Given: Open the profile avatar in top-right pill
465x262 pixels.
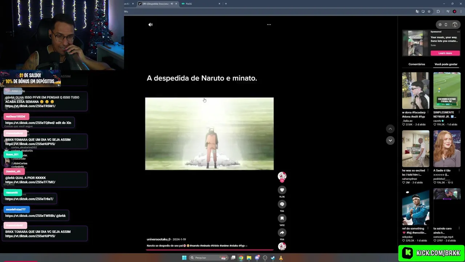Looking at the screenshot, I should point(455,25).
